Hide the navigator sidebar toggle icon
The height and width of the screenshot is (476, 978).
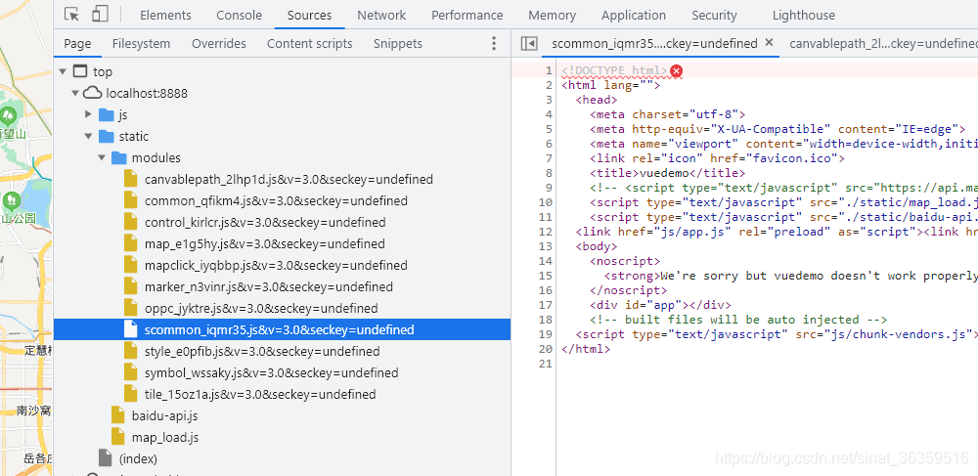point(529,43)
